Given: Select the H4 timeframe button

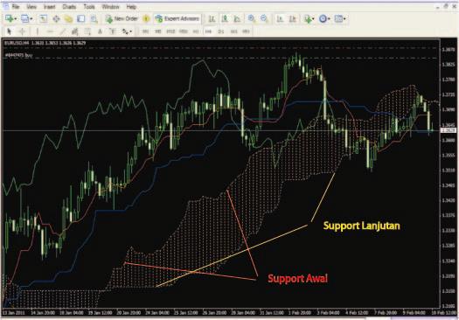Looking at the screenshot, I should 208,31.
